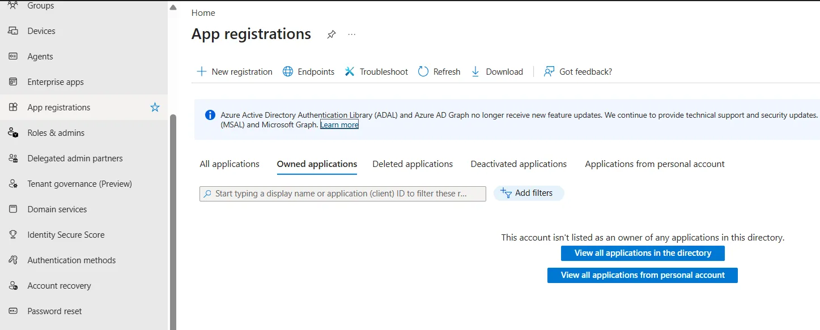Click the Groups sidebar icon
The image size is (820, 330).
pyautogui.click(x=13, y=5)
